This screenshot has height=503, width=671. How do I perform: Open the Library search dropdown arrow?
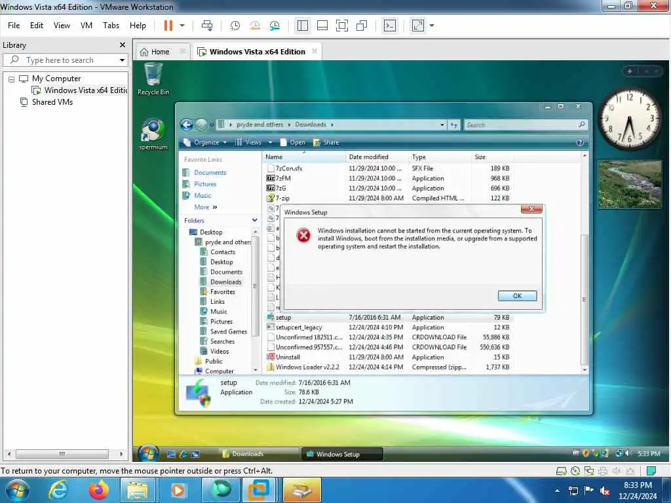coord(122,60)
